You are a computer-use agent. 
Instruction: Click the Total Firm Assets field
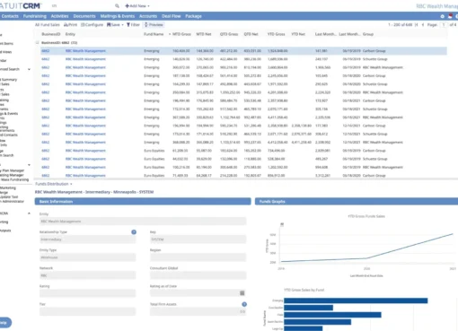pyautogui.click(x=198, y=311)
